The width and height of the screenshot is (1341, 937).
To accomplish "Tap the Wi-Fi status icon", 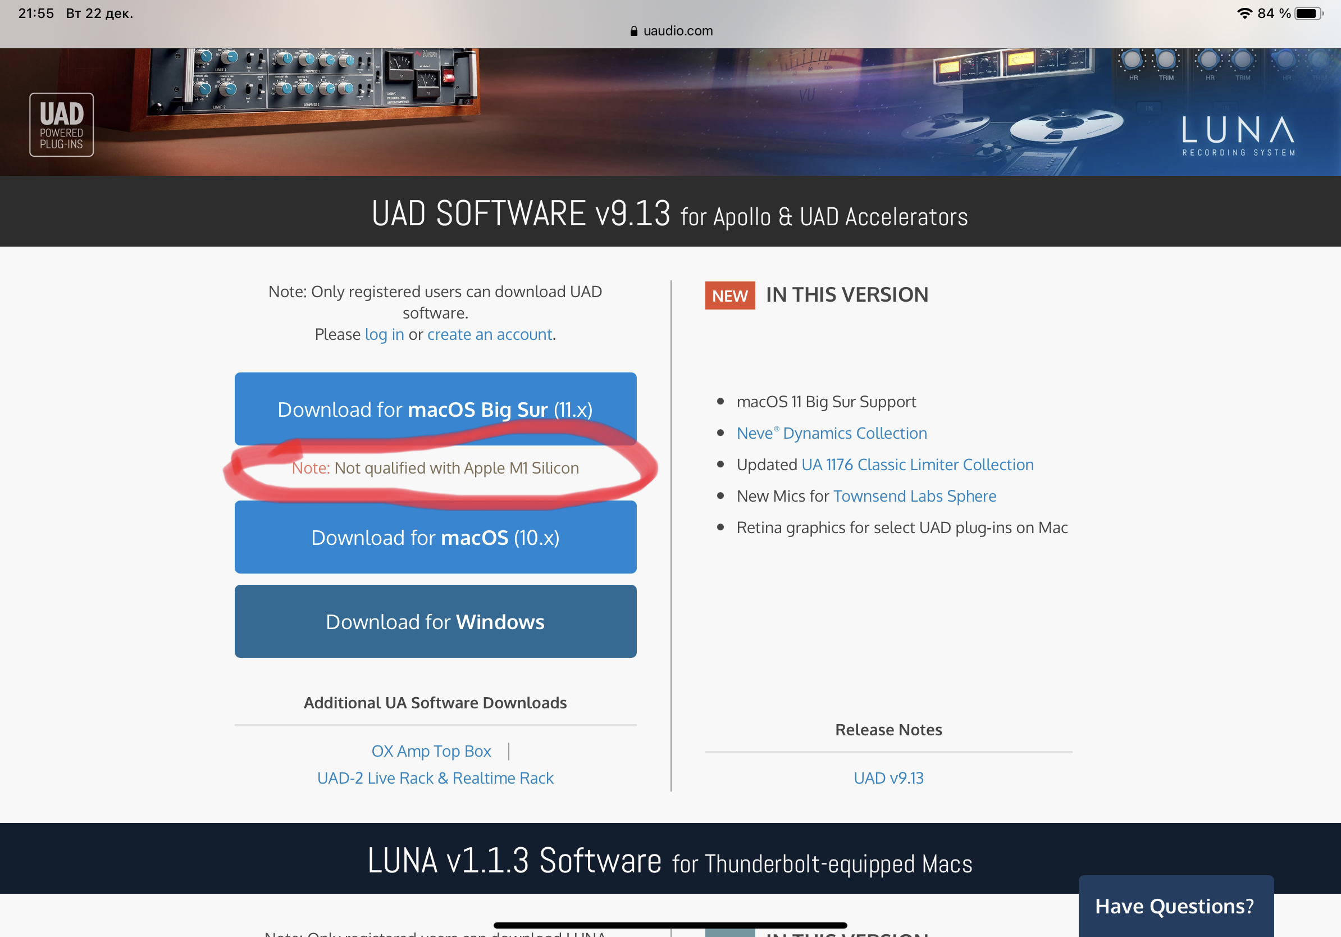I will 1244,13.
